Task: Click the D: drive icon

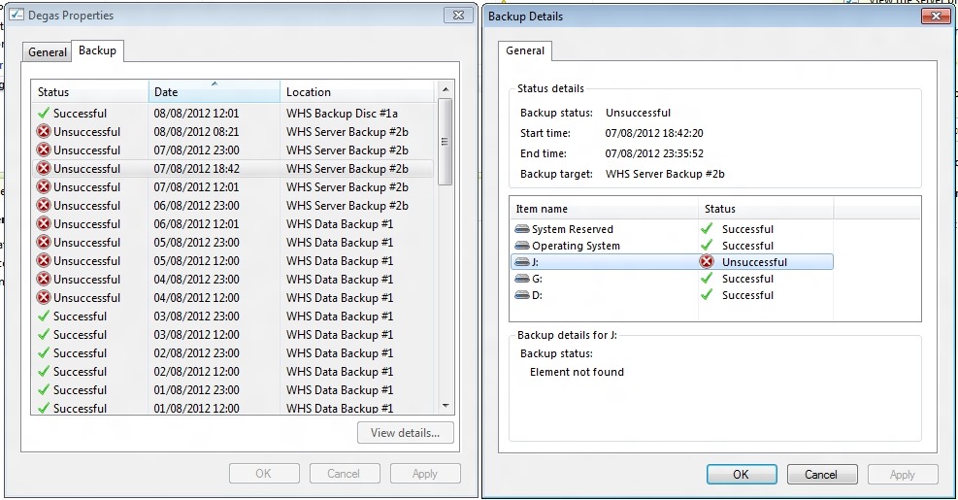Action: coord(522,295)
